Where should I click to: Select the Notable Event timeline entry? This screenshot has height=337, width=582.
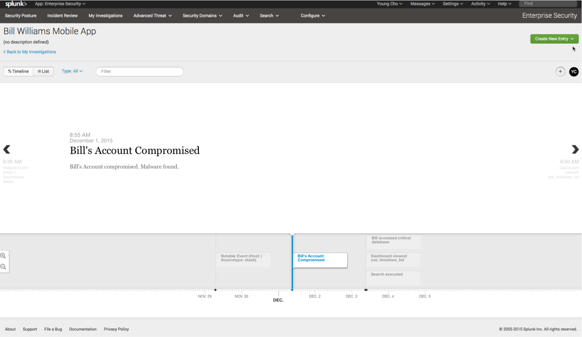click(243, 260)
